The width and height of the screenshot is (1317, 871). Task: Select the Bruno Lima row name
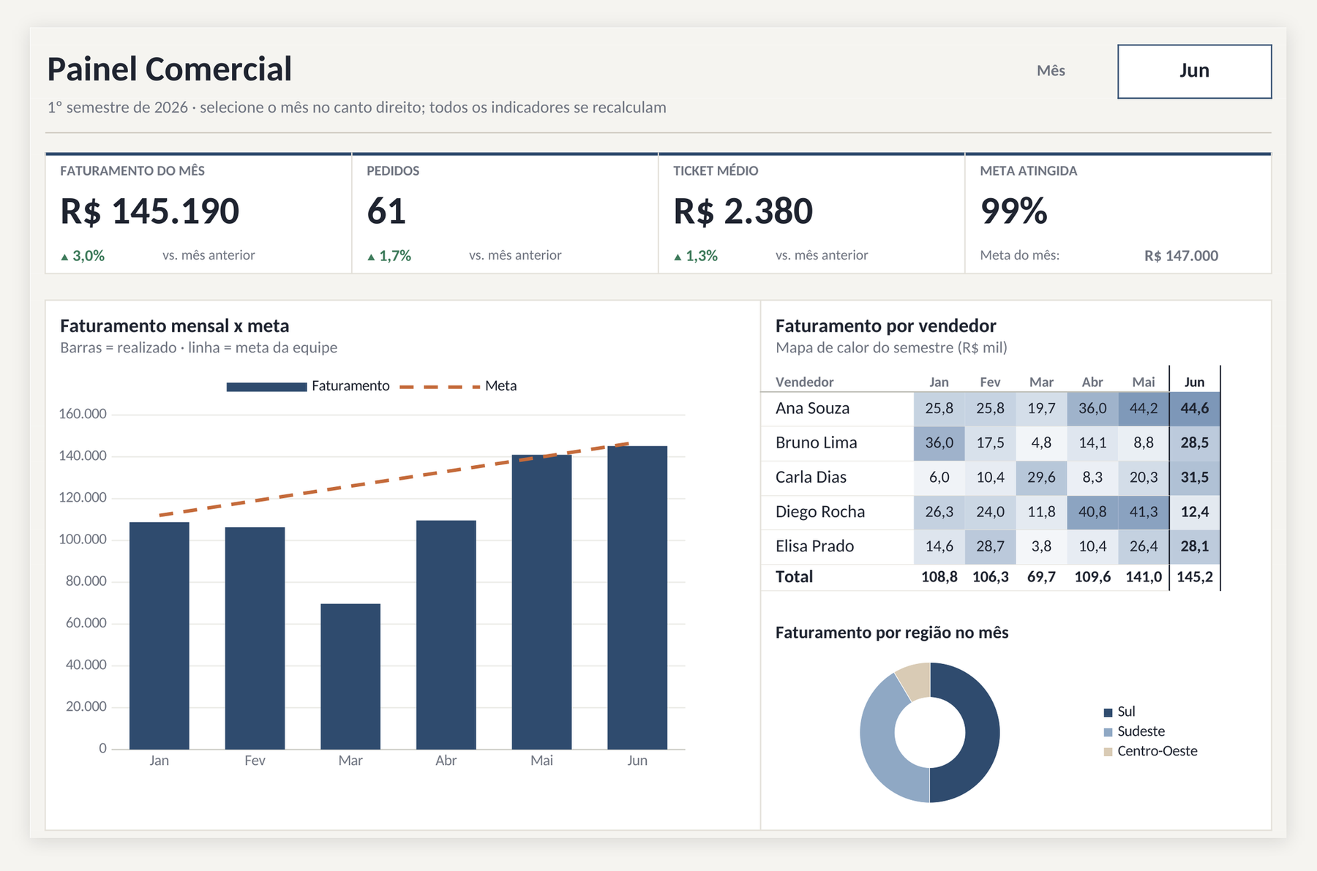(x=816, y=442)
